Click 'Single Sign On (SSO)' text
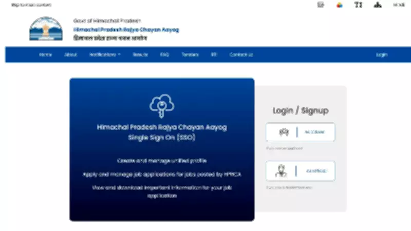 point(162,138)
